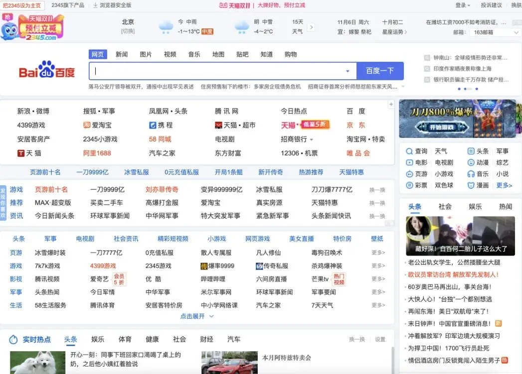The height and width of the screenshot is (374, 522).
Task: Open the 登录 dropdown at top
Action: tap(463, 5)
